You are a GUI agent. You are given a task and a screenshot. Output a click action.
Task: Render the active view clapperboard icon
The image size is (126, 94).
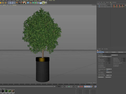click(x=20, y=3)
